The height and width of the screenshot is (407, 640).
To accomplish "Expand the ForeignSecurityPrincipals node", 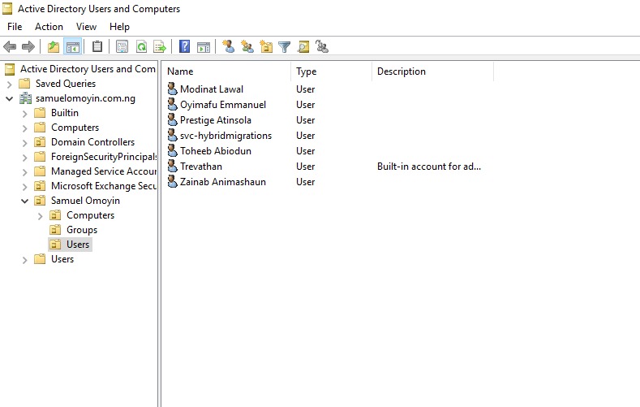I will click(x=25, y=158).
